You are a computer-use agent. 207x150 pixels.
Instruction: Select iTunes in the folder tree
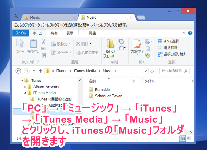(36, 80)
